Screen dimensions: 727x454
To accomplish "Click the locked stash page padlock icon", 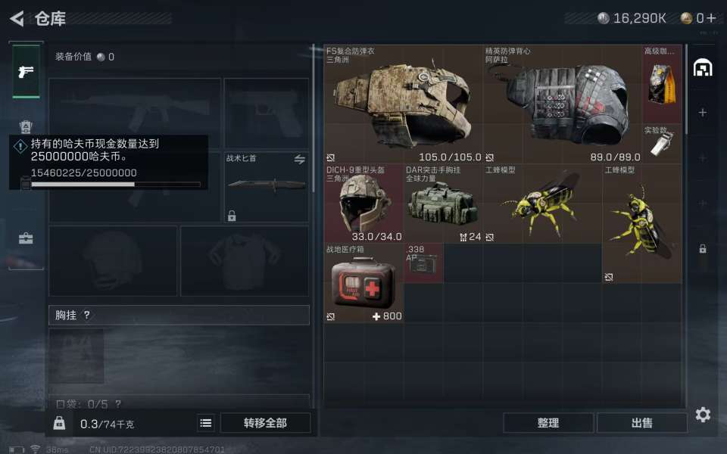I will [x=703, y=249].
